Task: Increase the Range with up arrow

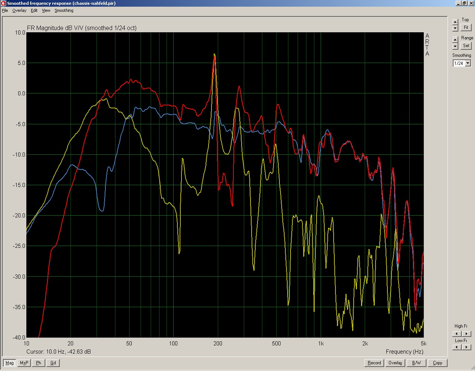Action: pyautogui.click(x=455, y=40)
